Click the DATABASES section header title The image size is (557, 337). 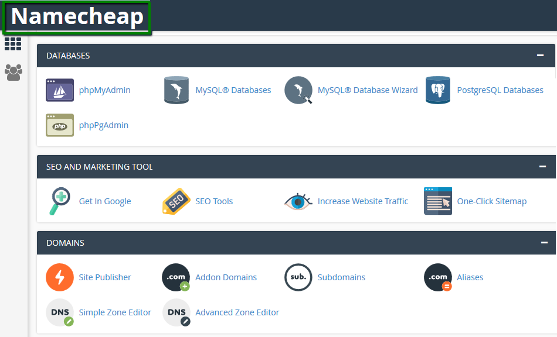tap(68, 56)
